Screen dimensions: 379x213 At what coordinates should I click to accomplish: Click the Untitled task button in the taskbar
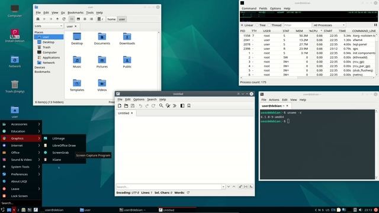coord(177,210)
